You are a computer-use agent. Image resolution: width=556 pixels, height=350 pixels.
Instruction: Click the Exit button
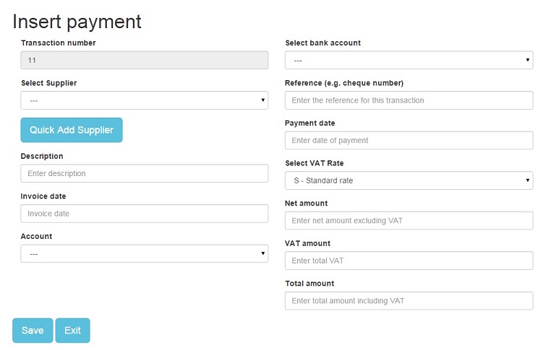[x=73, y=331]
